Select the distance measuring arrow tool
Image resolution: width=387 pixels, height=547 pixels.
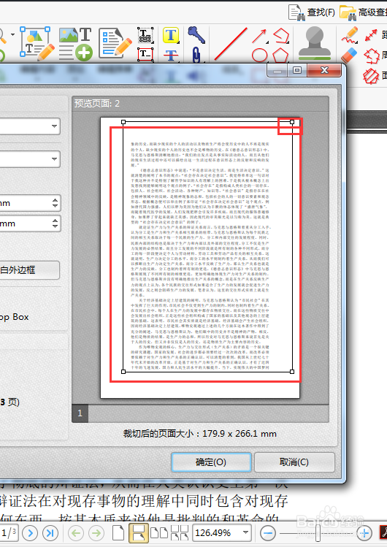point(371,35)
